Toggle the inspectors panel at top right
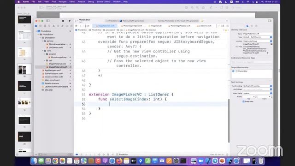The width and height of the screenshot is (295, 166). pyautogui.click(x=270, y=21)
